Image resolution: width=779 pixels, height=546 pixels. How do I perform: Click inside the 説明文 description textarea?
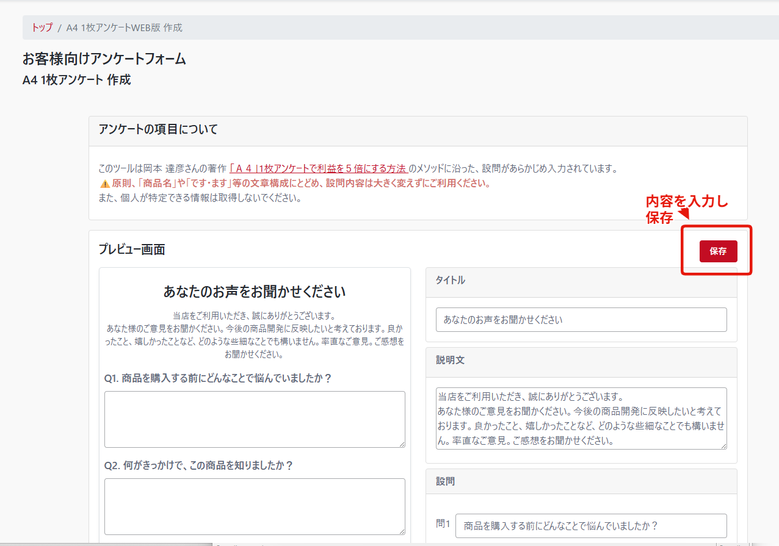tap(581, 418)
